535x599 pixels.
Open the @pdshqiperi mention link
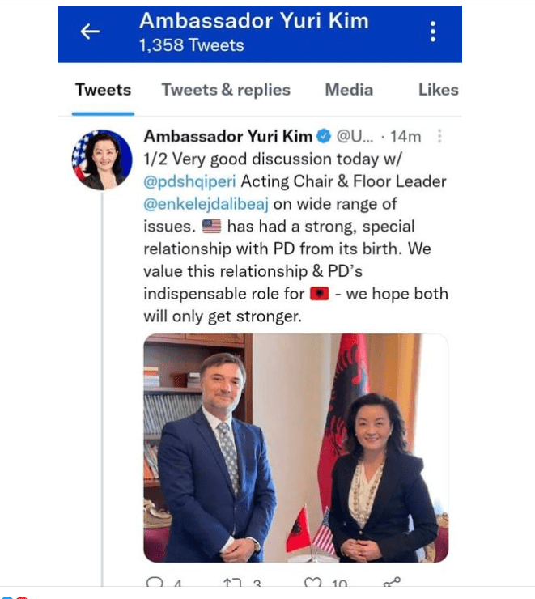pyautogui.click(x=189, y=181)
